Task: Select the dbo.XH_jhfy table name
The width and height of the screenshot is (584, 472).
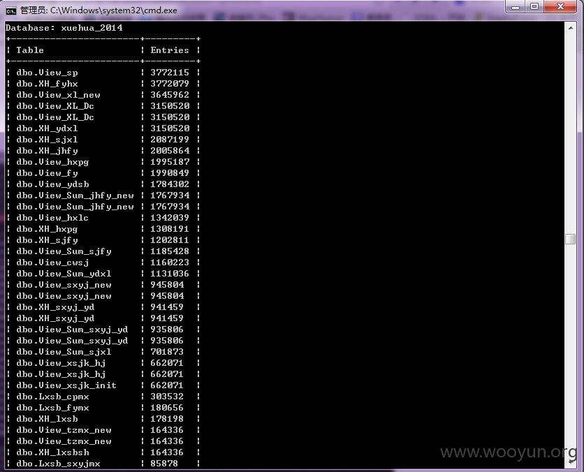Action: click(x=47, y=151)
